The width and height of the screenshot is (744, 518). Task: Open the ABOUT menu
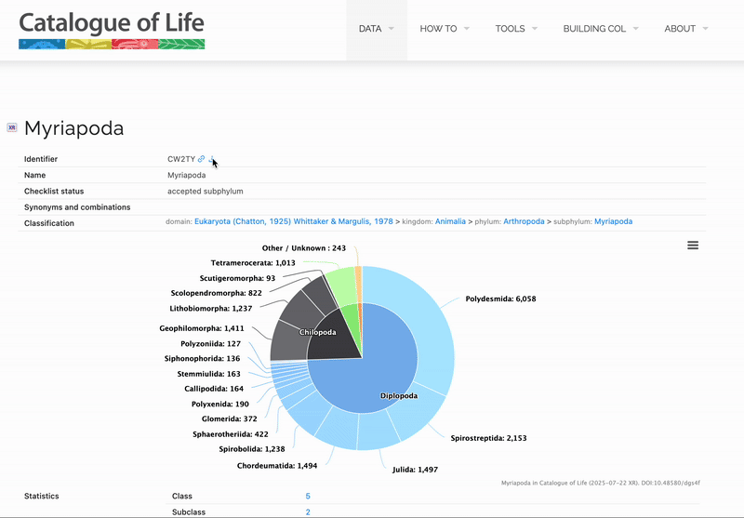point(686,29)
